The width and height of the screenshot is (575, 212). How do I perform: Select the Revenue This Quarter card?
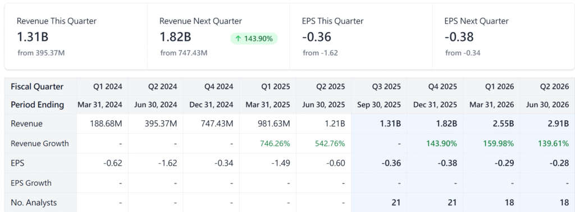point(76,36)
